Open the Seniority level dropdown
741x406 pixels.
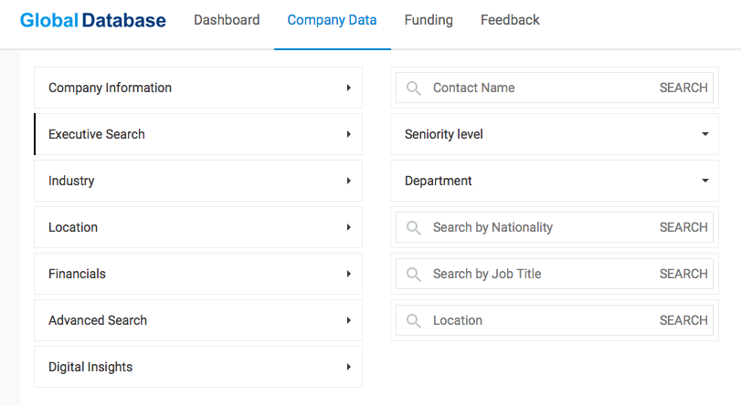[704, 135]
